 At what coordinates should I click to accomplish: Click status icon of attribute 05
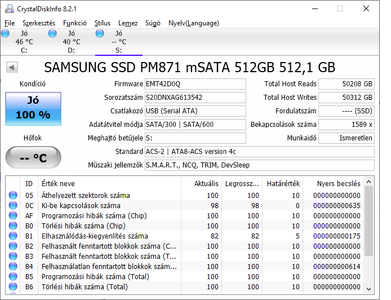click(x=13, y=195)
